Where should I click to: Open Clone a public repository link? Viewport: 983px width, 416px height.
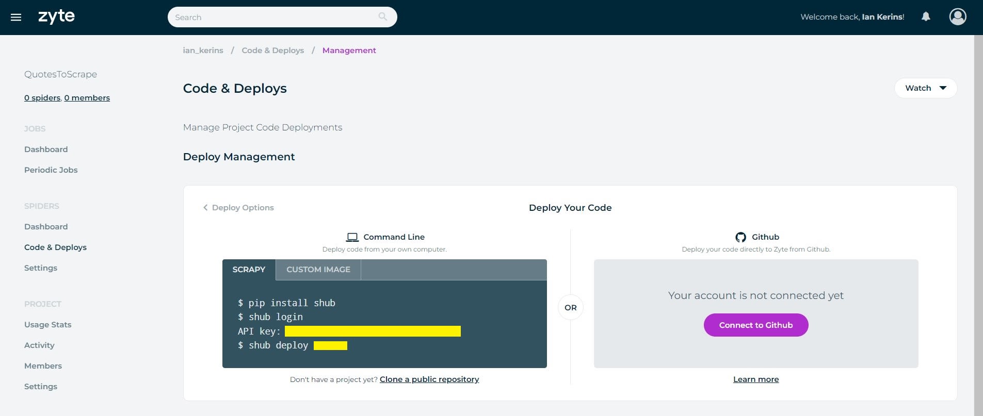429,379
